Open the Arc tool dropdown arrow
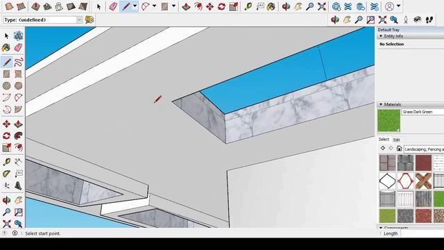This screenshot has height=250, width=444. click(x=154, y=6)
